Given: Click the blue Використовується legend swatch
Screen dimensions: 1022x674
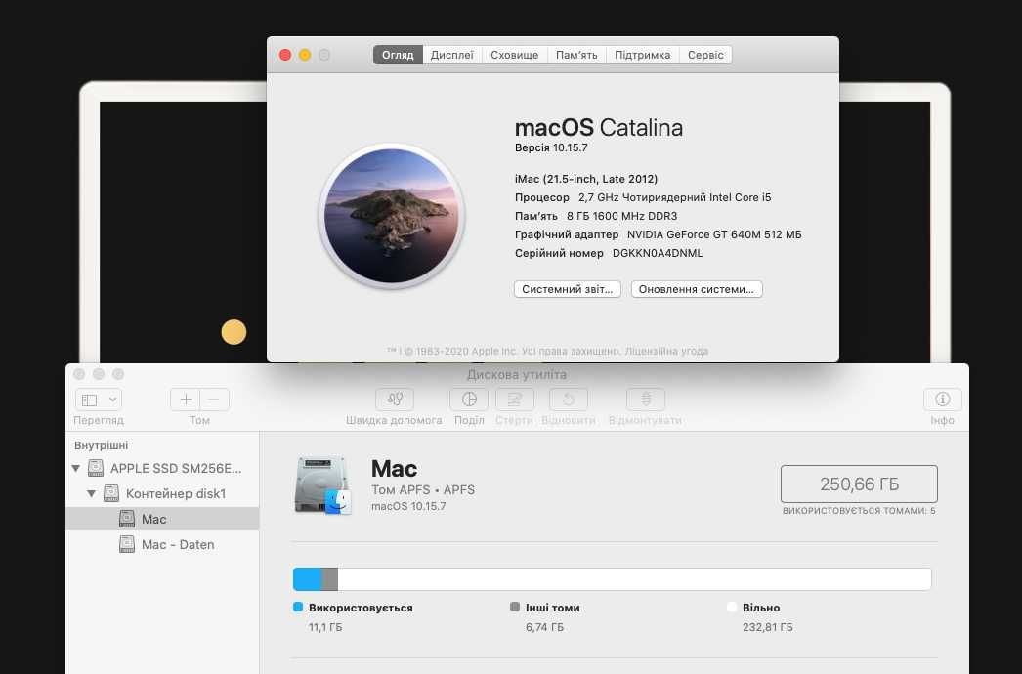Looking at the screenshot, I should point(298,607).
